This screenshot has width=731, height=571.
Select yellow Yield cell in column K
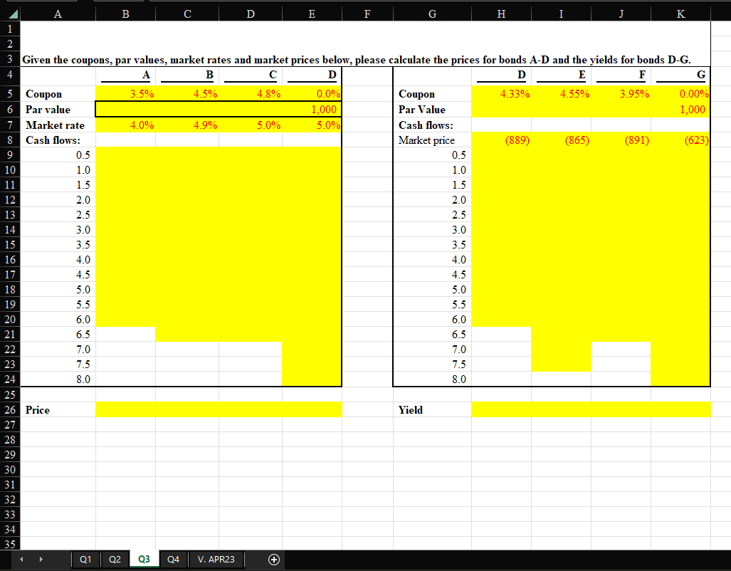point(680,409)
